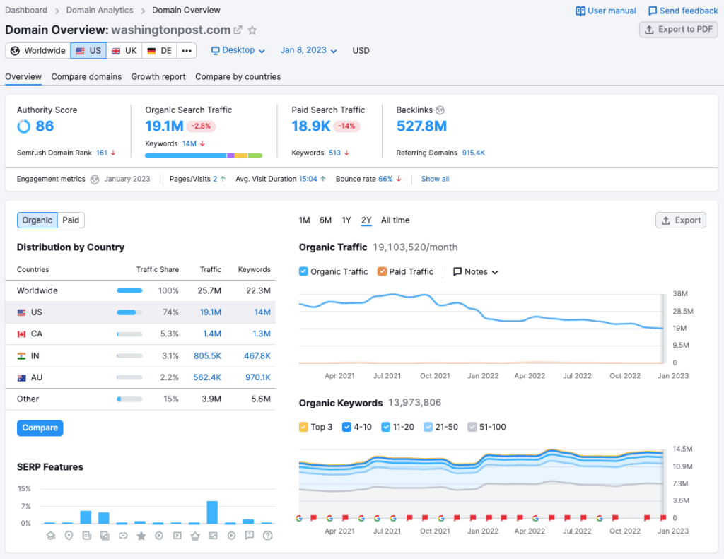Click the chart Export button
This screenshot has width=724, height=559.
[x=681, y=220]
